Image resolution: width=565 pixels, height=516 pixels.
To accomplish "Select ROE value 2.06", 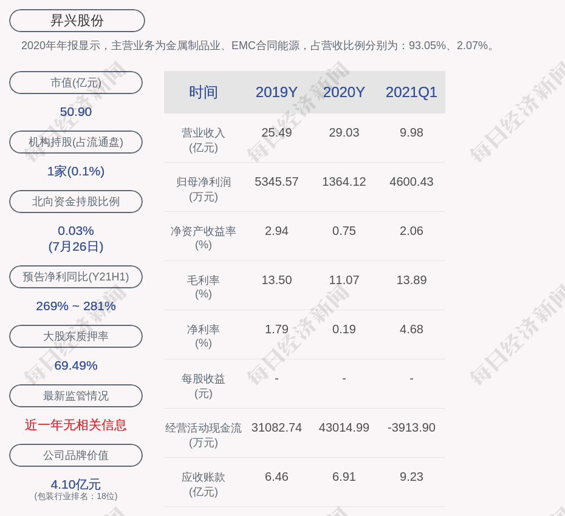I will [411, 231].
